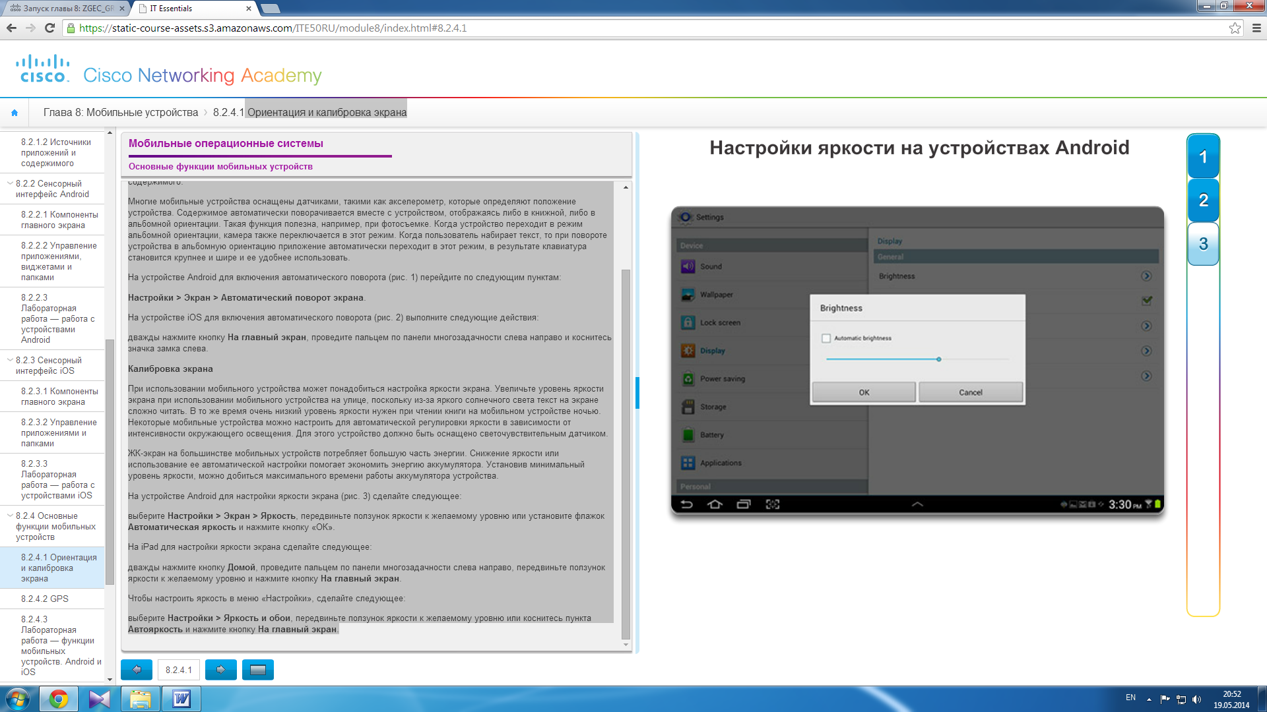Open a new browser tab

[270, 9]
